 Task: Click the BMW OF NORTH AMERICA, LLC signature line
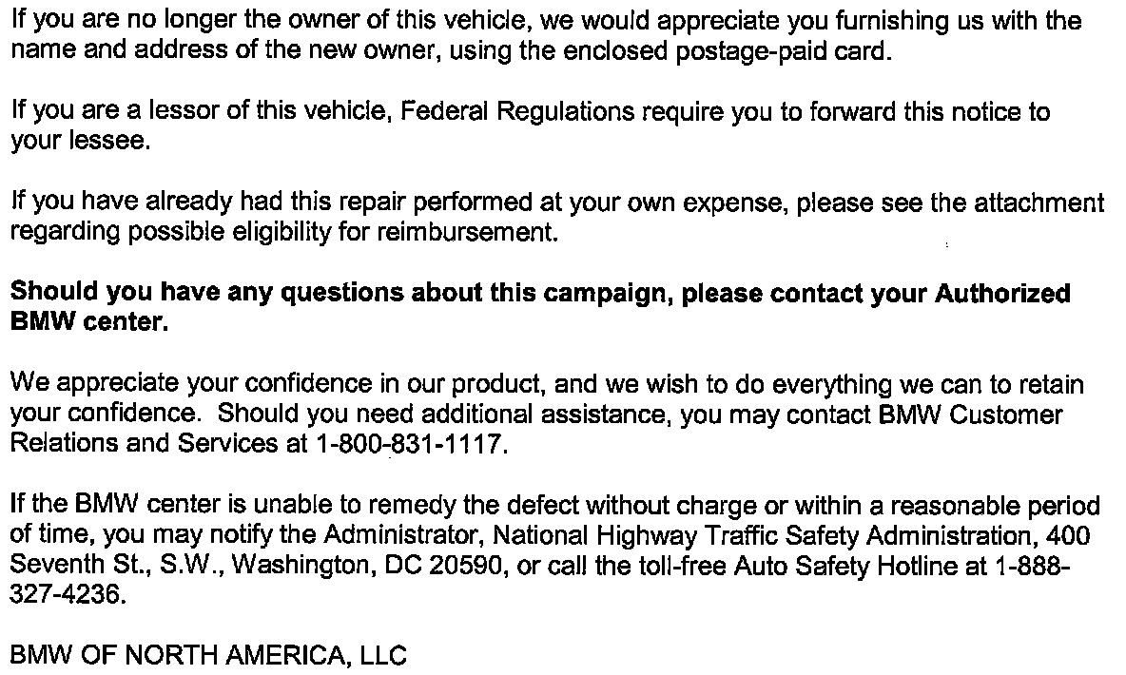(x=208, y=656)
